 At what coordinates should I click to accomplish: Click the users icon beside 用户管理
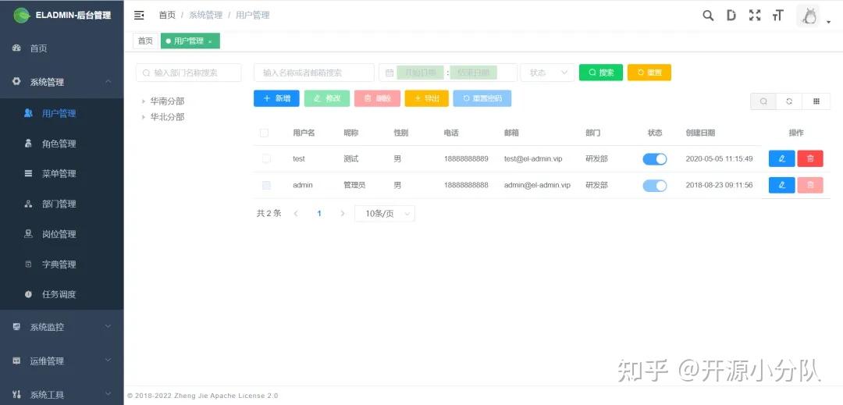[x=29, y=113]
